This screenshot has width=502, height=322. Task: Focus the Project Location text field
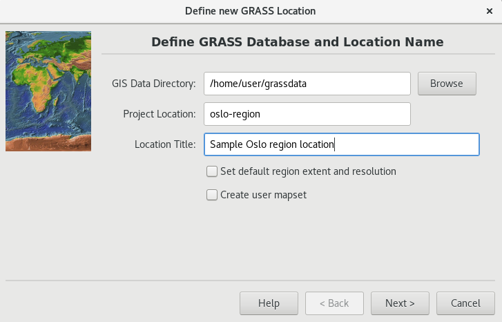[307, 114]
